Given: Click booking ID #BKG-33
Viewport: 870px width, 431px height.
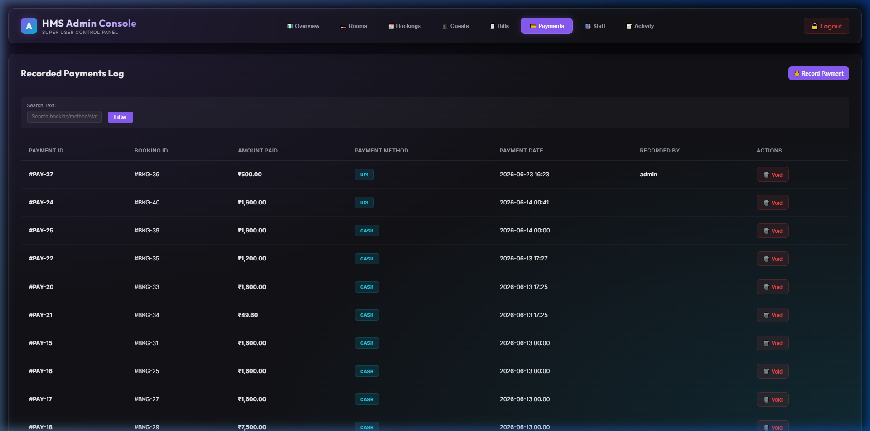Looking at the screenshot, I should pyautogui.click(x=147, y=287).
